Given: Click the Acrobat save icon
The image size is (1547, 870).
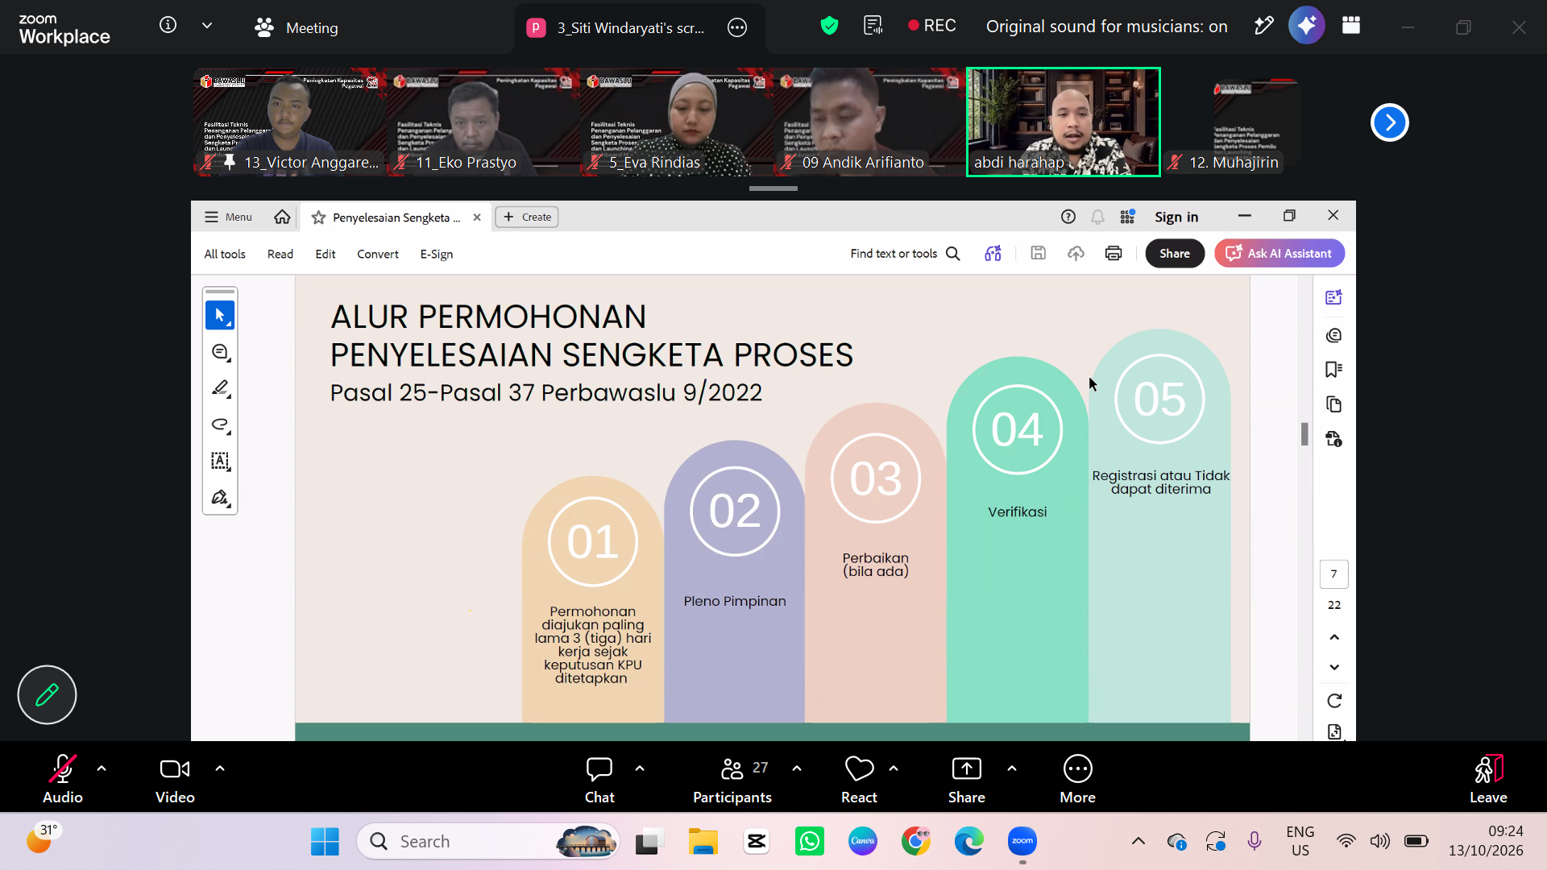Looking at the screenshot, I should pos(1038,254).
